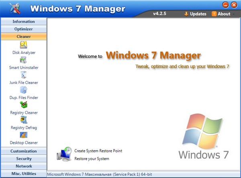This screenshot has width=241, height=178.
Task: Open the Misc. Utilities category
Action: [x=23, y=174]
